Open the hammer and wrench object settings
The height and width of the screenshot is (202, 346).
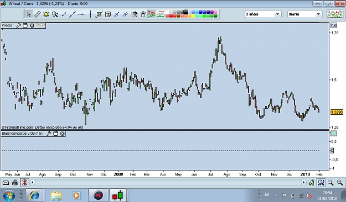[135, 14]
